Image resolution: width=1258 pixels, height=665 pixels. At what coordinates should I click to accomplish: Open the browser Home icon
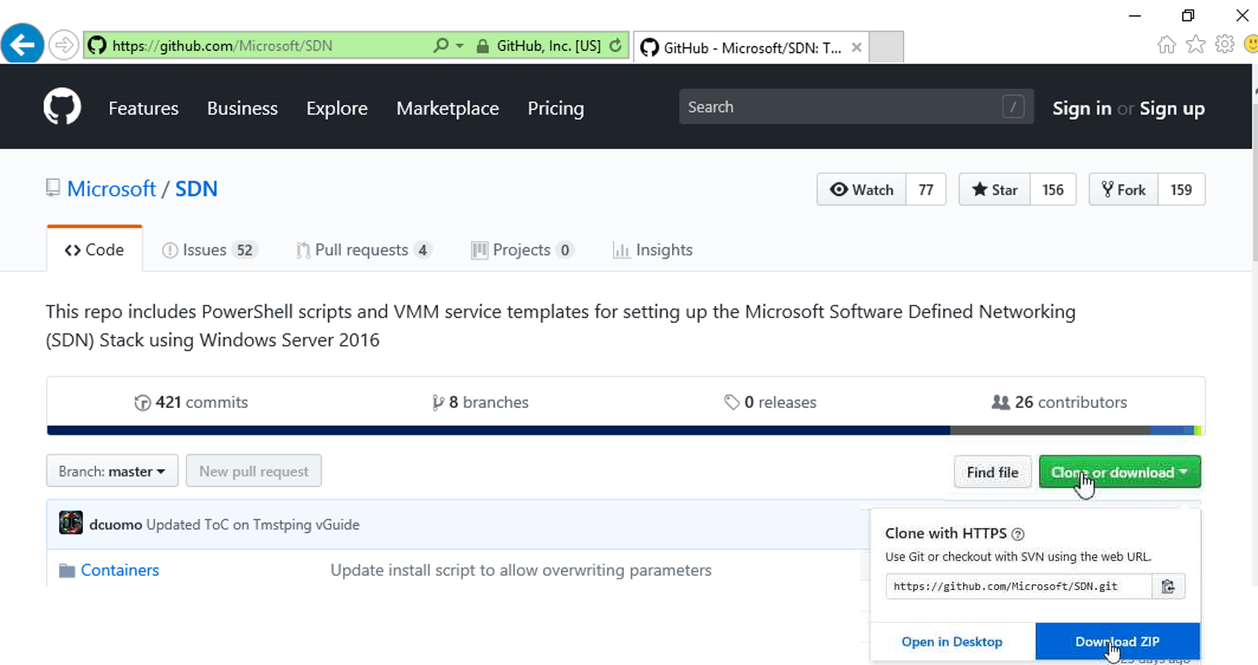point(1166,45)
